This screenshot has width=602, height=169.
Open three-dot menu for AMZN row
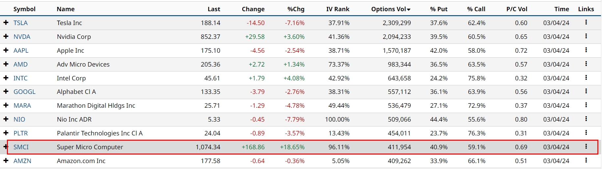coord(586,160)
